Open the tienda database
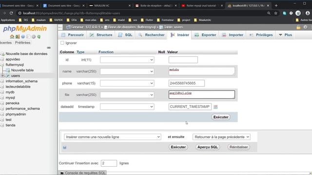312x175 pixels. pos(10,125)
